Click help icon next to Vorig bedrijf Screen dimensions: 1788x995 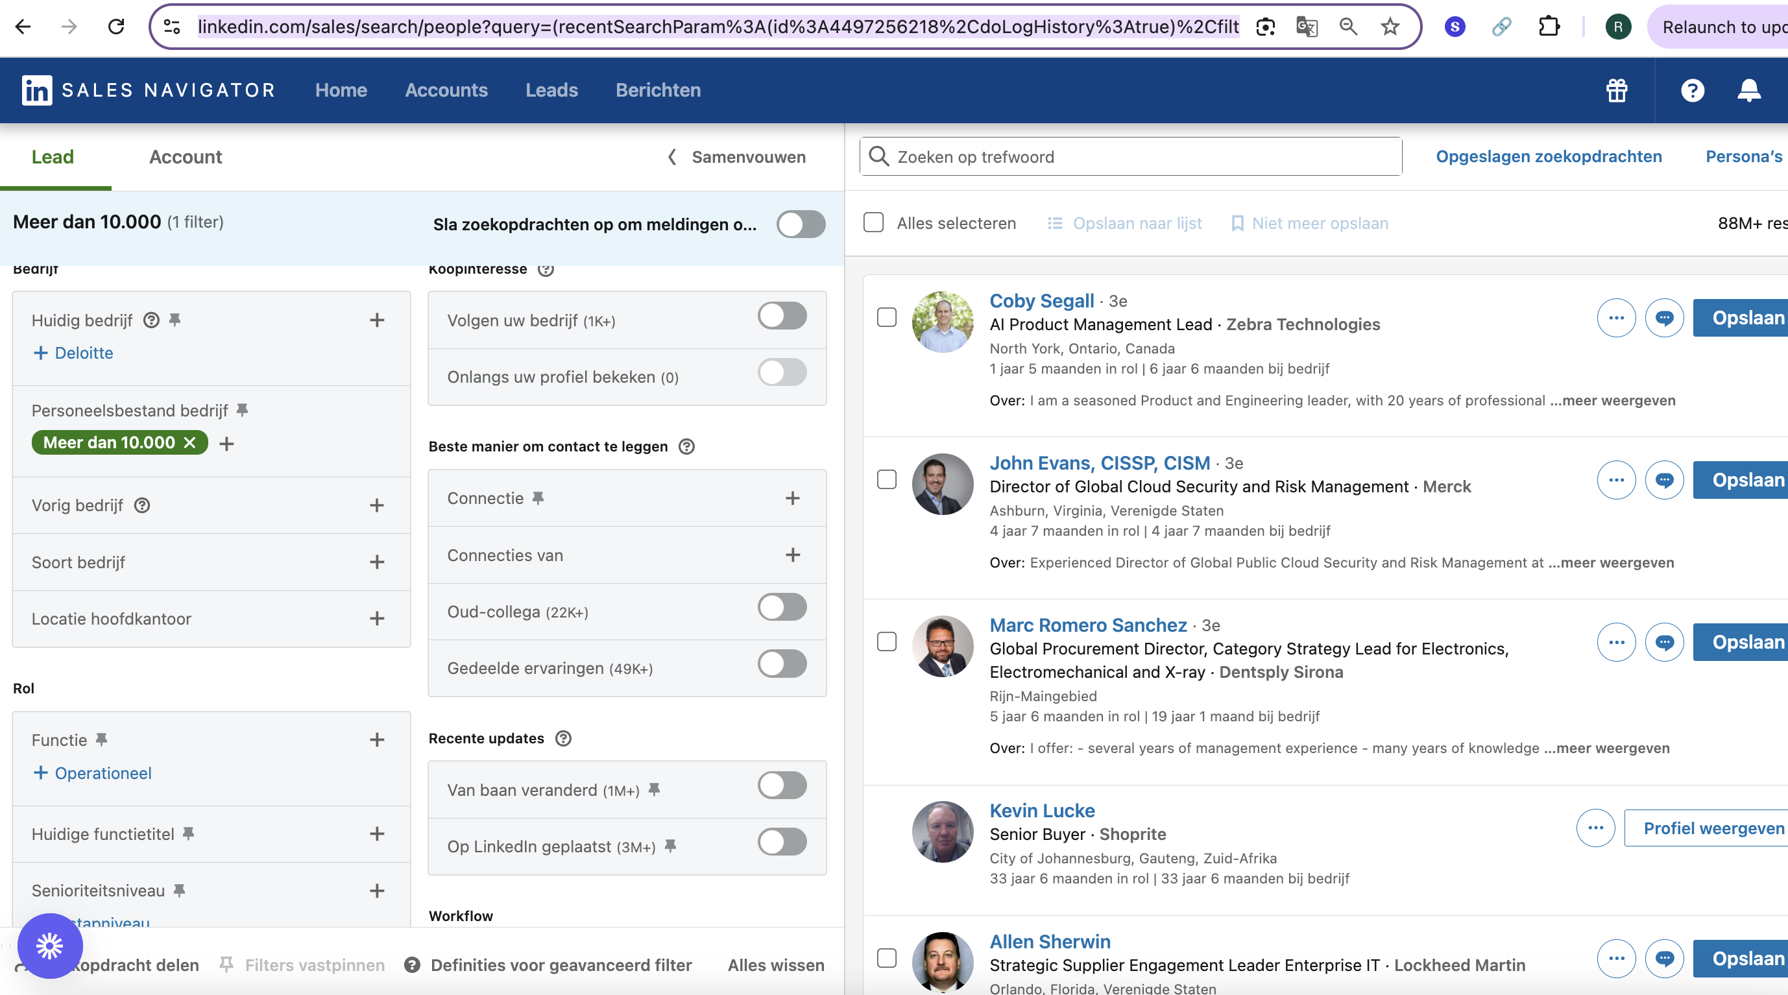click(x=141, y=505)
